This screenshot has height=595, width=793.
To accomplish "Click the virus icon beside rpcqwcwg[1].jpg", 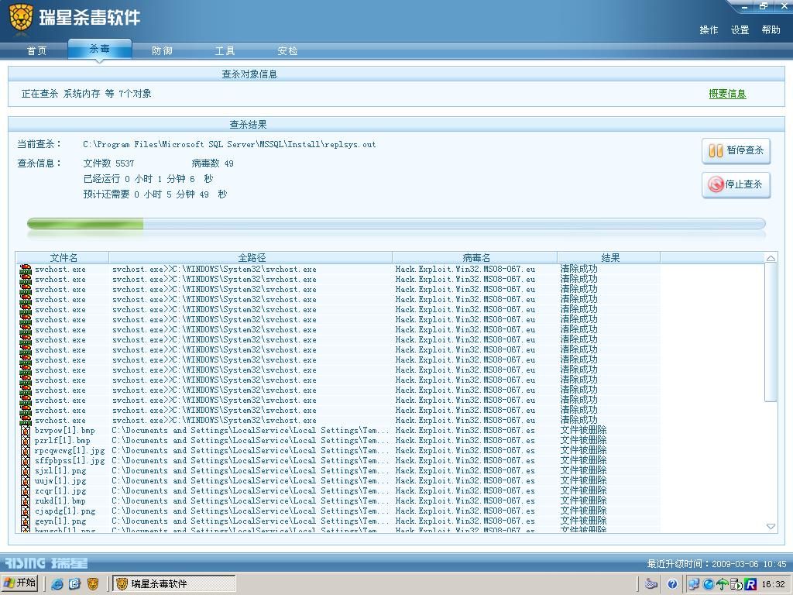I will tap(26, 451).
